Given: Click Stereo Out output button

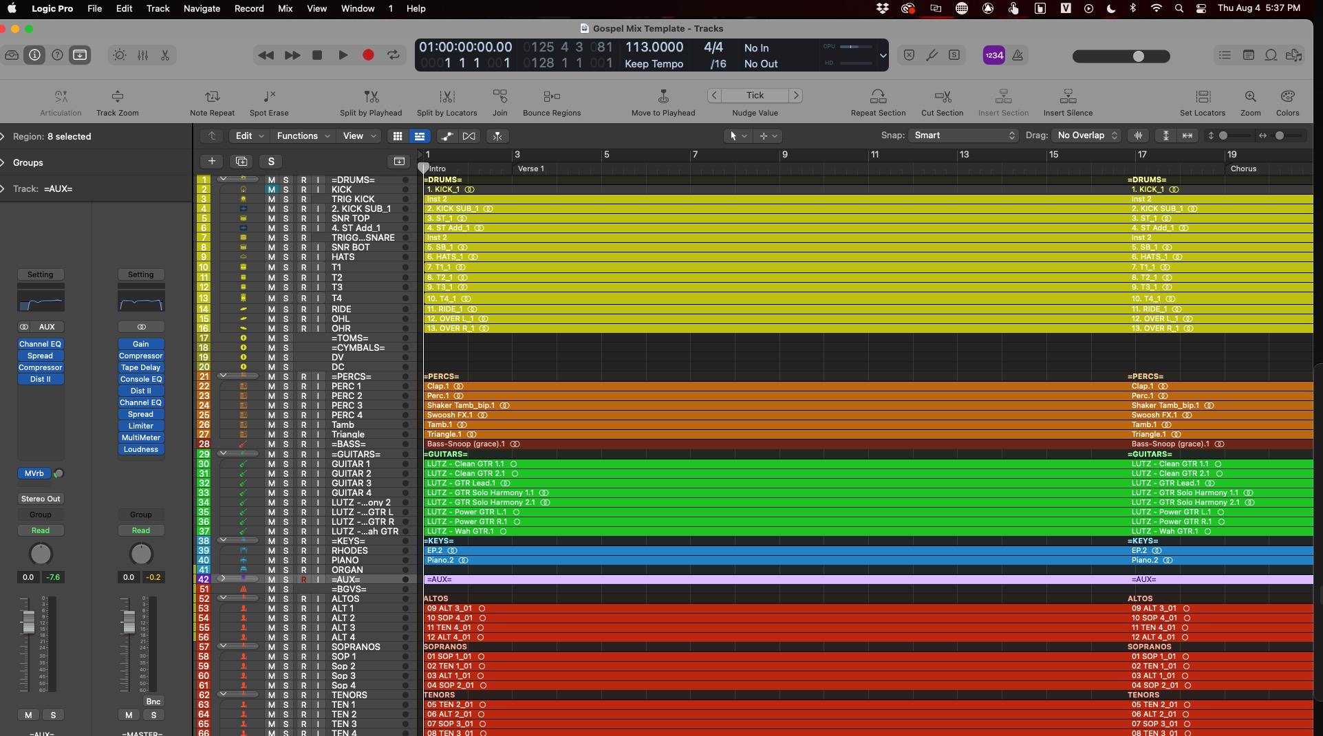Looking at the screenshot, I should coord(41,499).
